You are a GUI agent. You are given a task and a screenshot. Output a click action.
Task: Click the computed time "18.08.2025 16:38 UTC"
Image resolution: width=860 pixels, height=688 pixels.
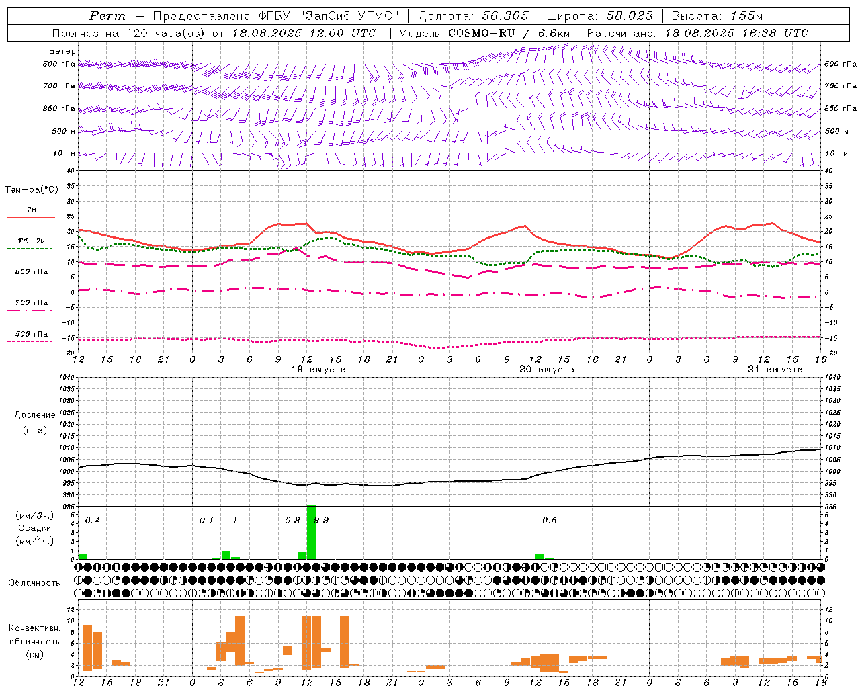pyautogui.click(x=736, y=33)
